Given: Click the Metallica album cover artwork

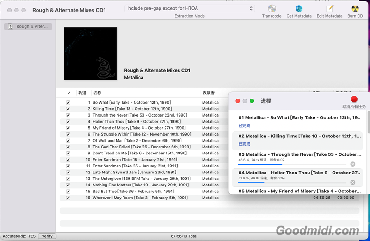Looking at the screenshot, I should (90, 54).
